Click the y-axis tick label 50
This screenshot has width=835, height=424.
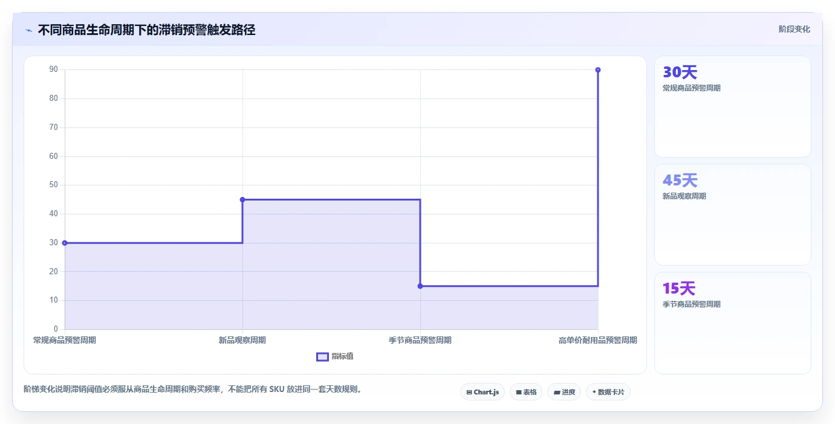[54, 185]
